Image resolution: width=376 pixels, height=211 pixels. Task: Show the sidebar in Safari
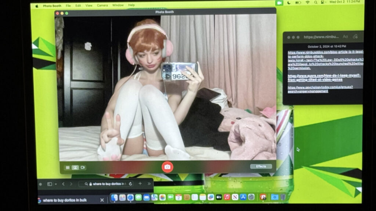[x=50, y=184]
